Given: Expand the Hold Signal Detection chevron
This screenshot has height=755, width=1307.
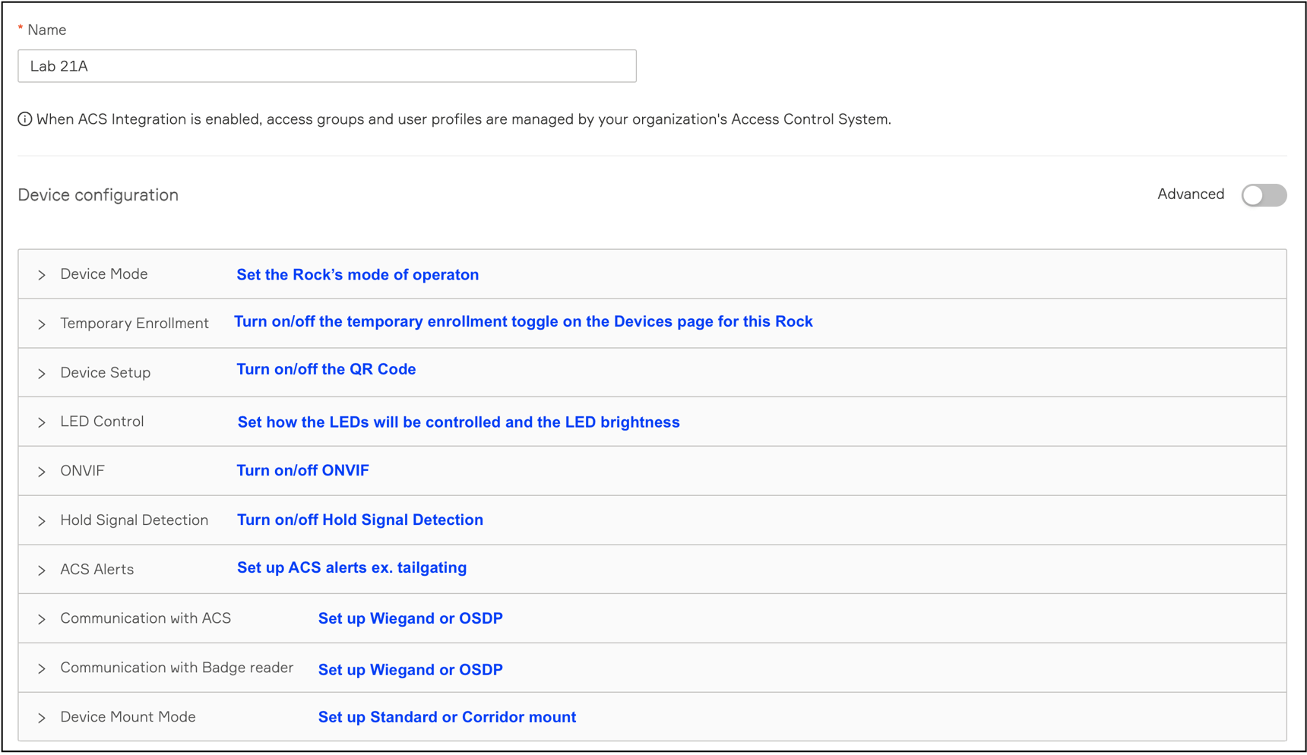Looking at the screenshot, I should click(x=42, y=521).
